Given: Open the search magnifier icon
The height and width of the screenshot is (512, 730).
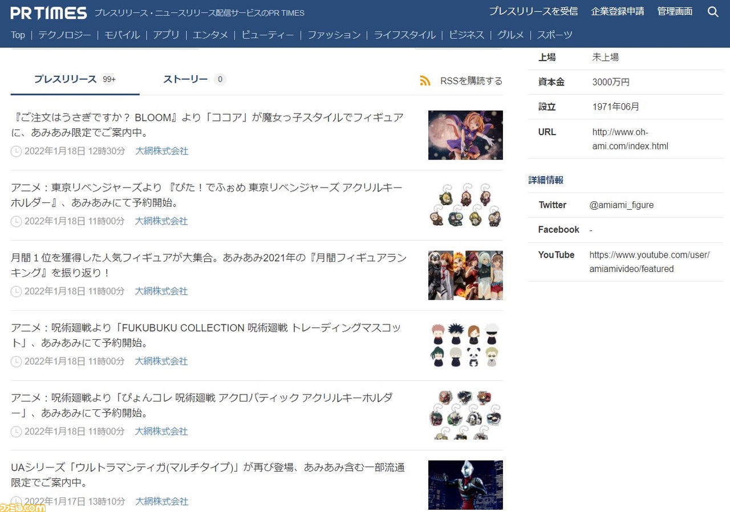Looking at the screenshot, I should point(713,11).
